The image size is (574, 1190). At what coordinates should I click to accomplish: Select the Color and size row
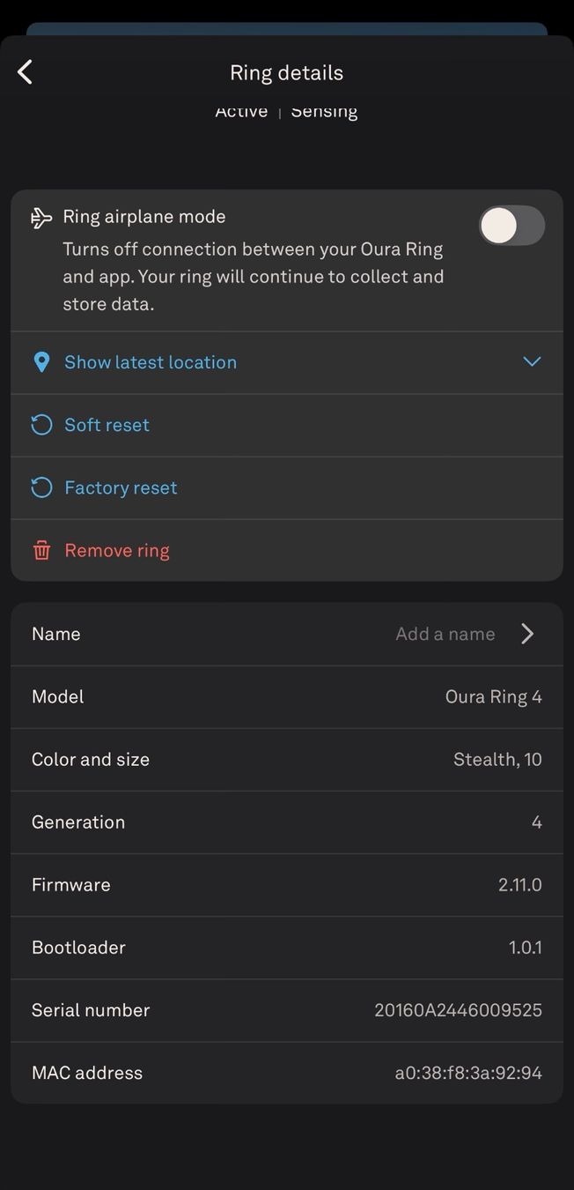pyautogui.click(x=287, y=760)
